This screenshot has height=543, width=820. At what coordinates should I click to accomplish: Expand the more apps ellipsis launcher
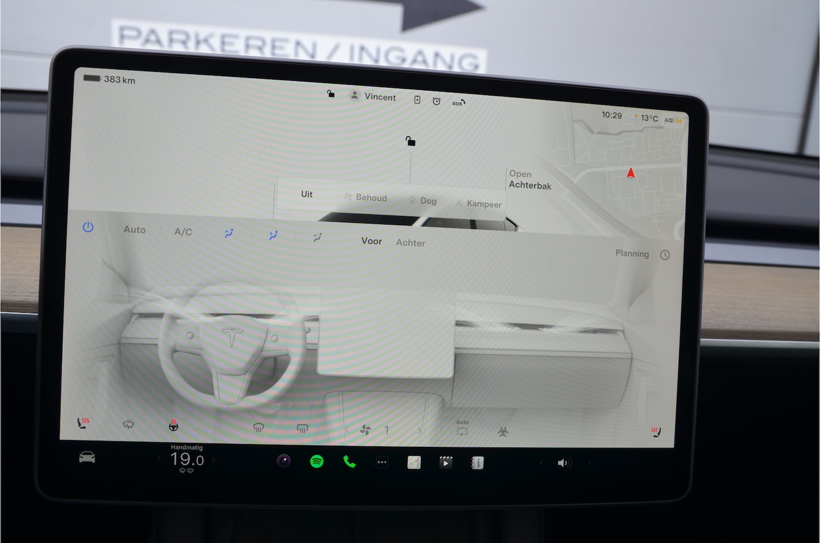[x=382, y=463]
